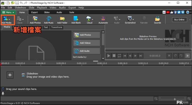Viewport: 192px width, 105px height.
Task: Open the Audio menu in menu bar
Action: tap(62, 8)
